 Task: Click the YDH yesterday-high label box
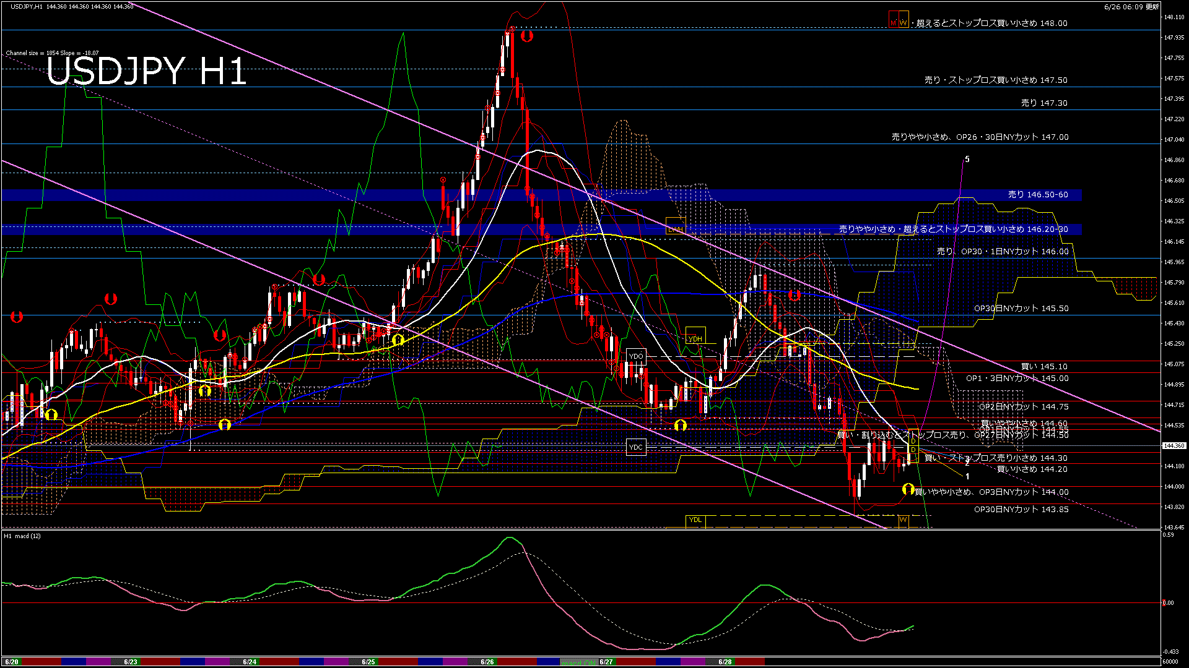pyautogui.click(x=695, y=338)
